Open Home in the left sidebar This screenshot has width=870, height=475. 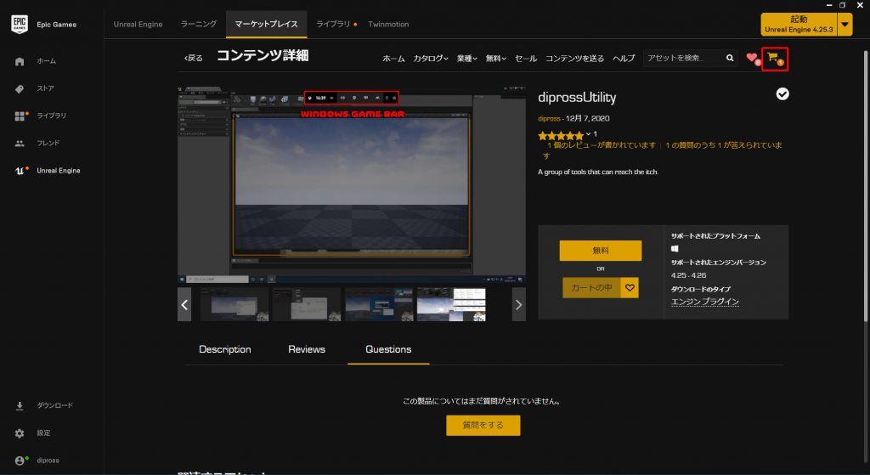coord(36,61)
